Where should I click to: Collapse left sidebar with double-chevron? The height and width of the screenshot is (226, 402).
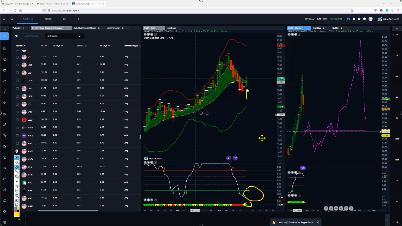[x=5, y=29]
